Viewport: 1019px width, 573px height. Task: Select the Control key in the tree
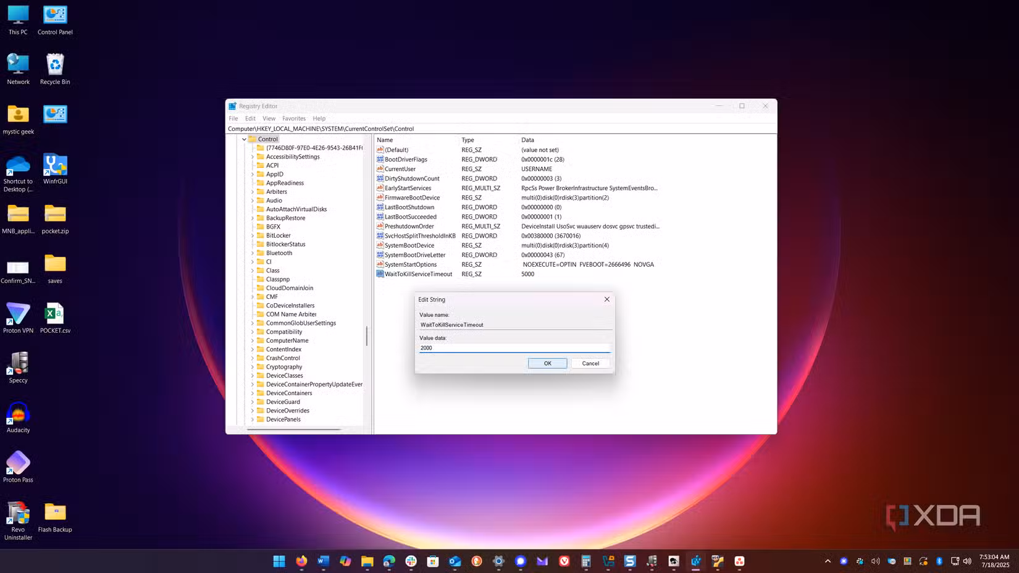(x=267, y=139)
